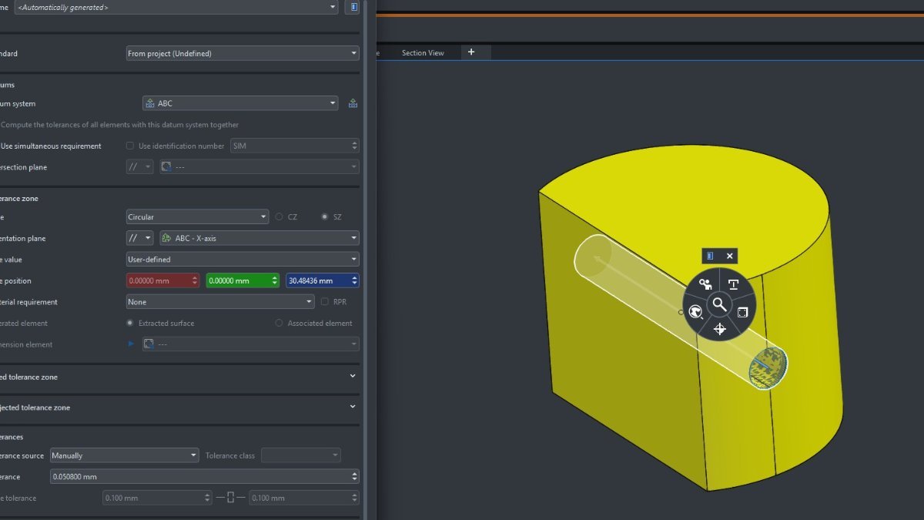Click the person selection icon in radial menu

705,284
